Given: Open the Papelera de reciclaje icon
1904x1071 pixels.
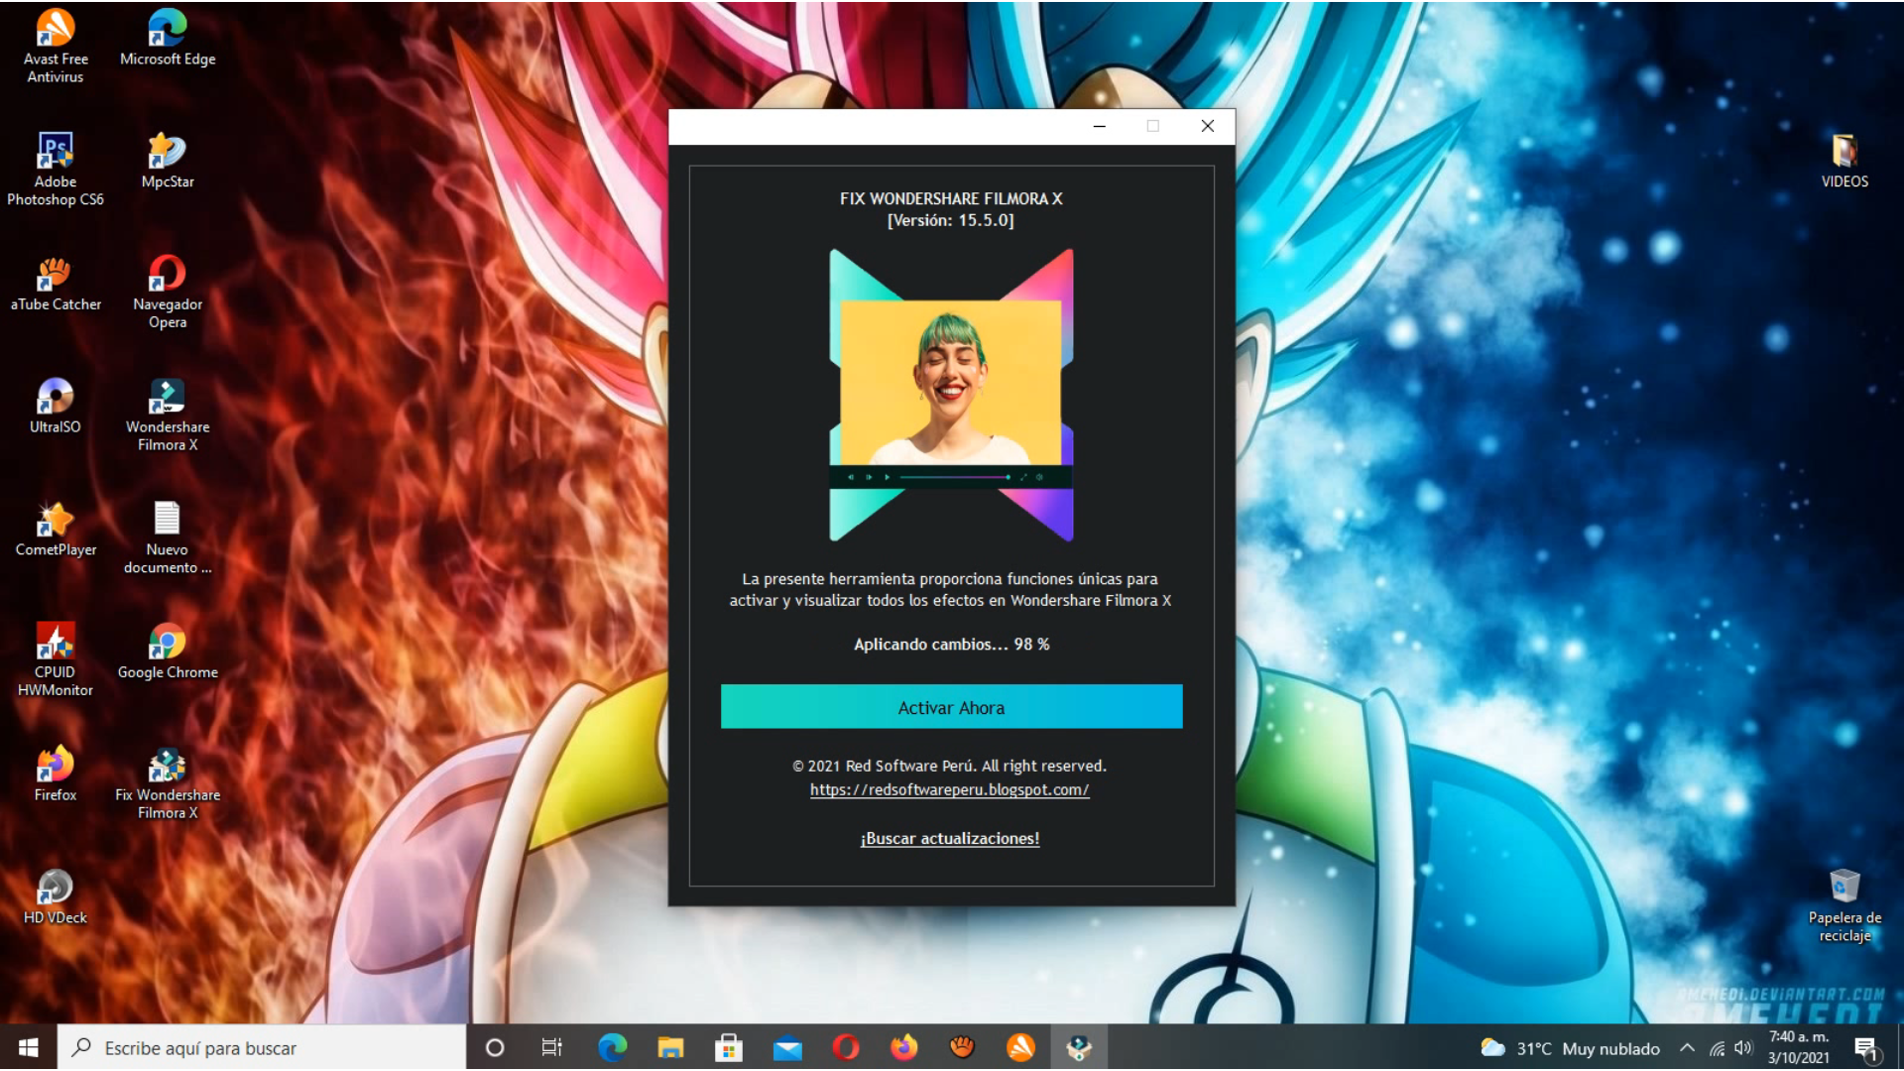Looking at the screenshot, I should tap(1844, 888).
